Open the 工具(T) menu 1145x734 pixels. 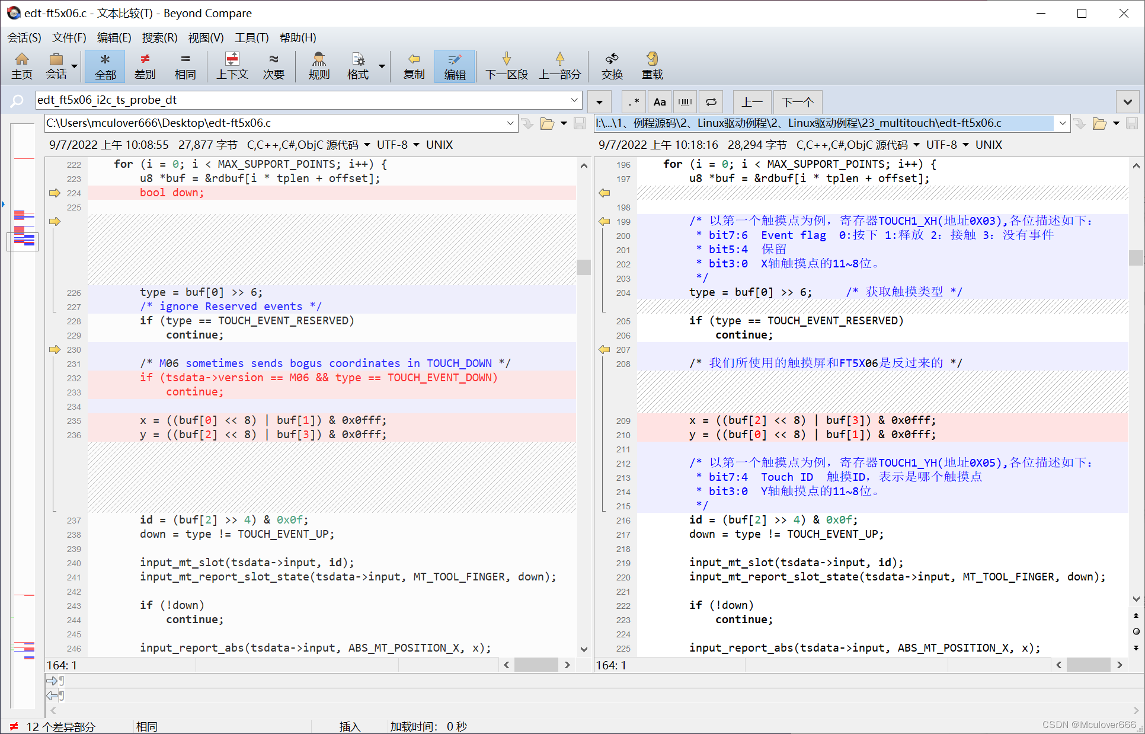coord(251,38)
